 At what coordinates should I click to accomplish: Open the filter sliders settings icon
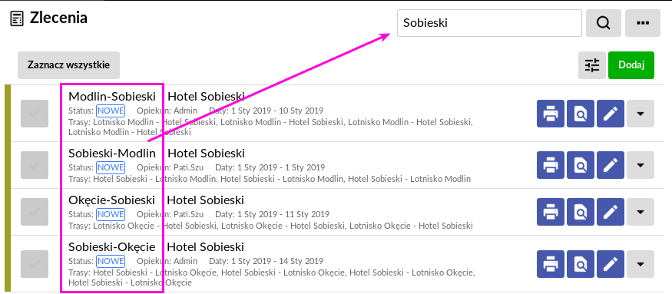[x=592, y=65]
